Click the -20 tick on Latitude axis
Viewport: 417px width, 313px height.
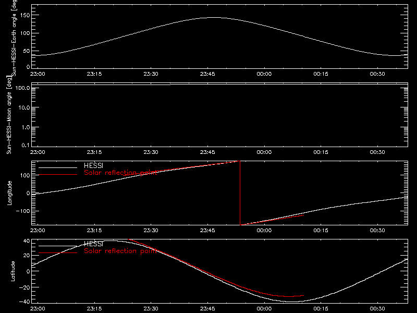coord(24,287)
